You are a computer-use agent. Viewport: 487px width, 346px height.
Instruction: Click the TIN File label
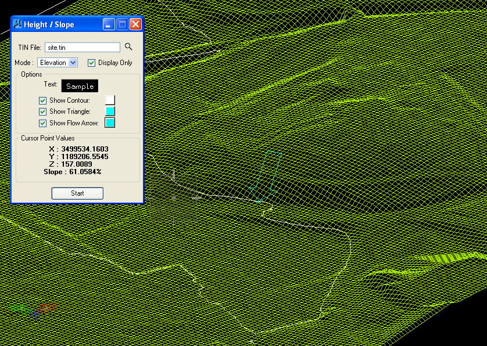pos(30,48)
